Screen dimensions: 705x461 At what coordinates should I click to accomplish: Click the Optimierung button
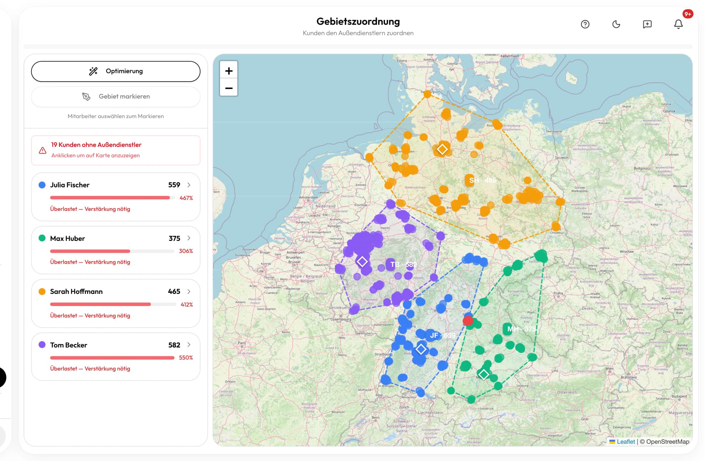(116, 71)
